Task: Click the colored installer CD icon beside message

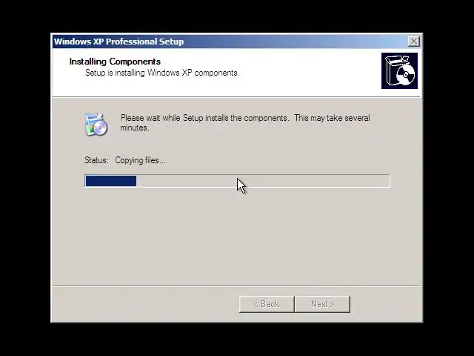Action: point(96,124)
